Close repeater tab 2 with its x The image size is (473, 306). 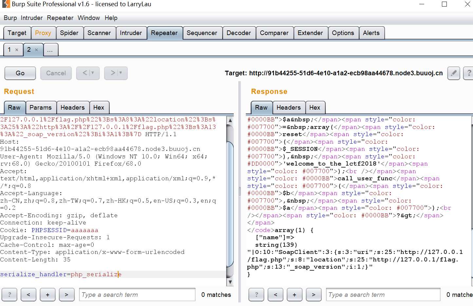click(36, 50)
